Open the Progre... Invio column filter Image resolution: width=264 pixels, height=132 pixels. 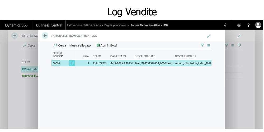pyautogui.click(x=62, y=56)
